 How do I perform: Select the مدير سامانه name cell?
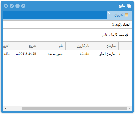[52, 54]
